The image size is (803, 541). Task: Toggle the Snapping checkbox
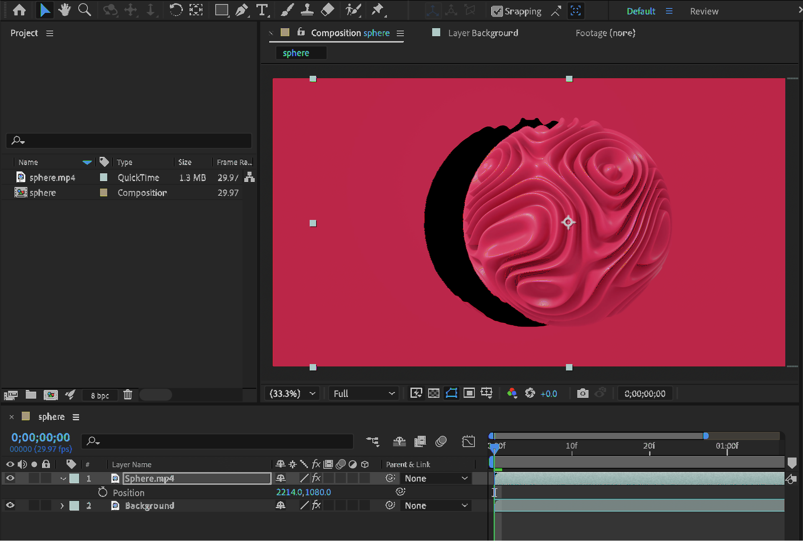(497, 11)
